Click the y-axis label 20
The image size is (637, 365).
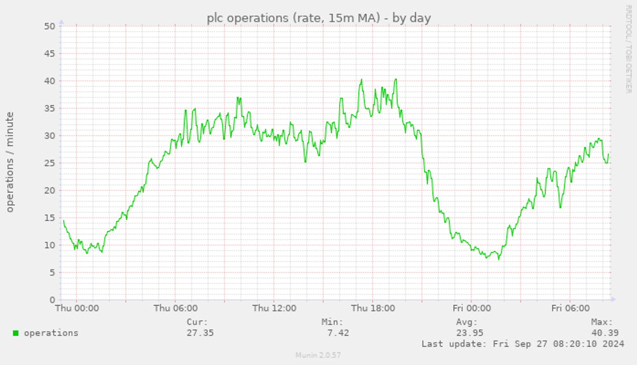point(50,190)
